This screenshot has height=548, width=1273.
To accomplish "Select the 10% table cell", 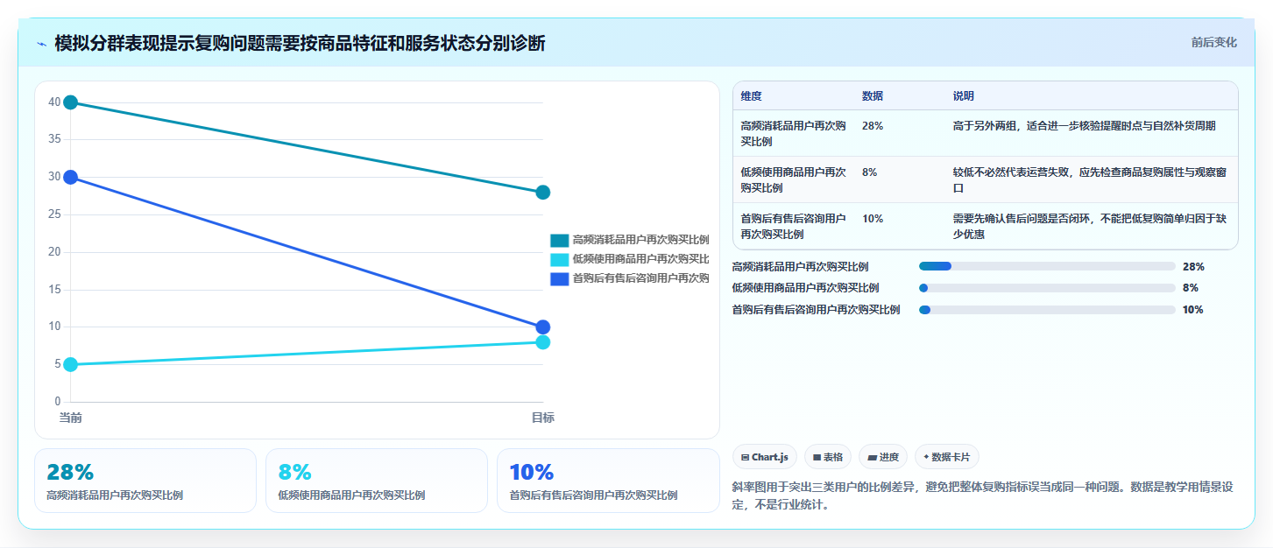I will [873, 219].
